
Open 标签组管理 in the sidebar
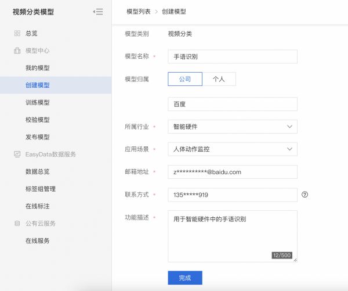point(41,189)
